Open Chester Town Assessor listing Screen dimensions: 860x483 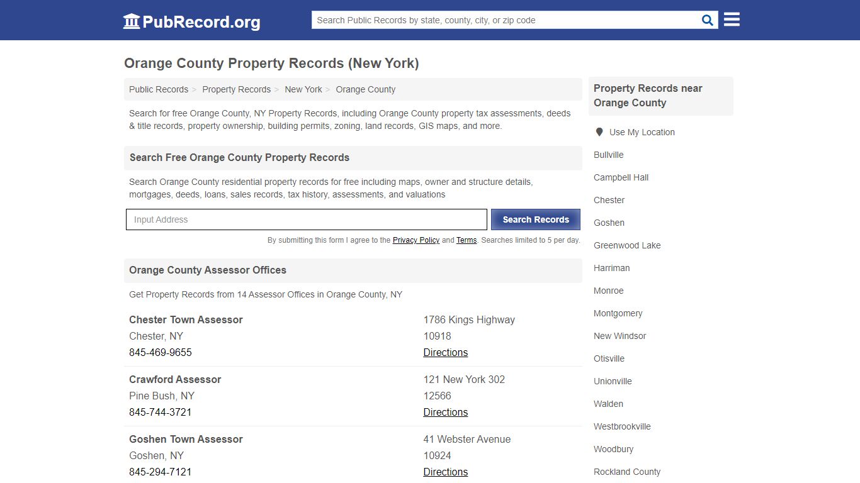click(186, 319)
